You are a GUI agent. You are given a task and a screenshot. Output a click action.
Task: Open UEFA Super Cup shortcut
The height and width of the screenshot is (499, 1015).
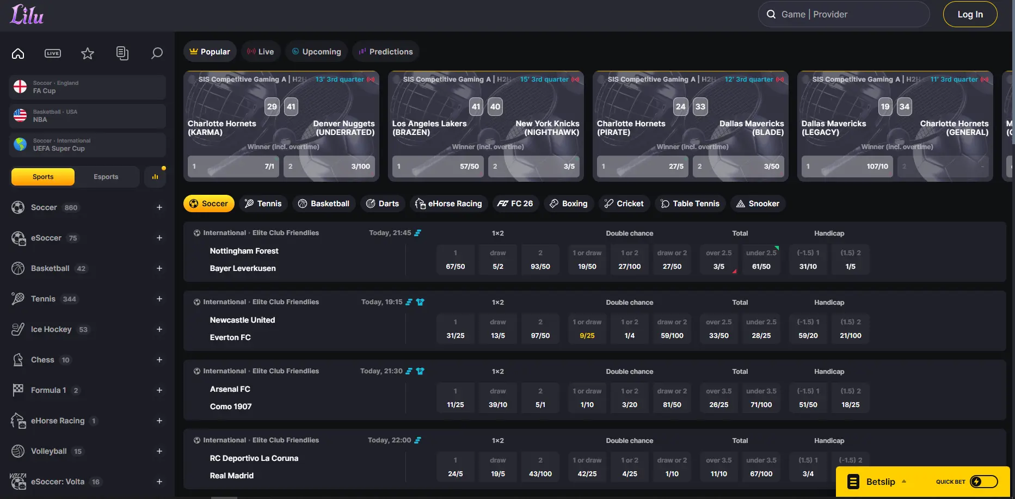tap(88, 145)
